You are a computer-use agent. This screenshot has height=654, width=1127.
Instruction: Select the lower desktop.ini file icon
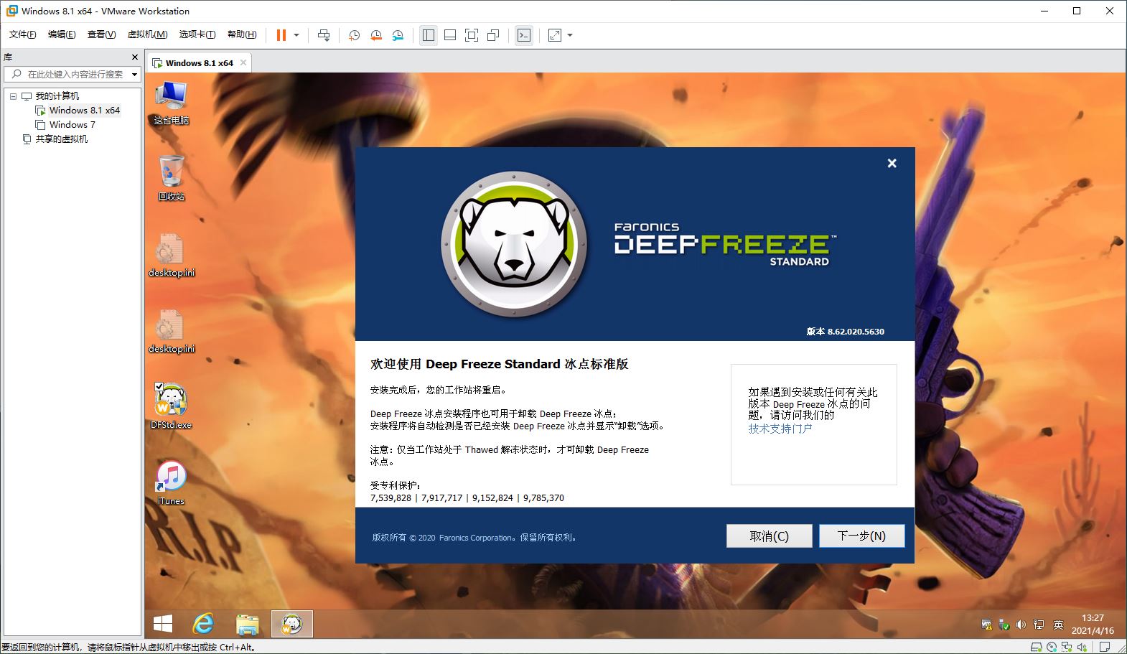[171, 331]
